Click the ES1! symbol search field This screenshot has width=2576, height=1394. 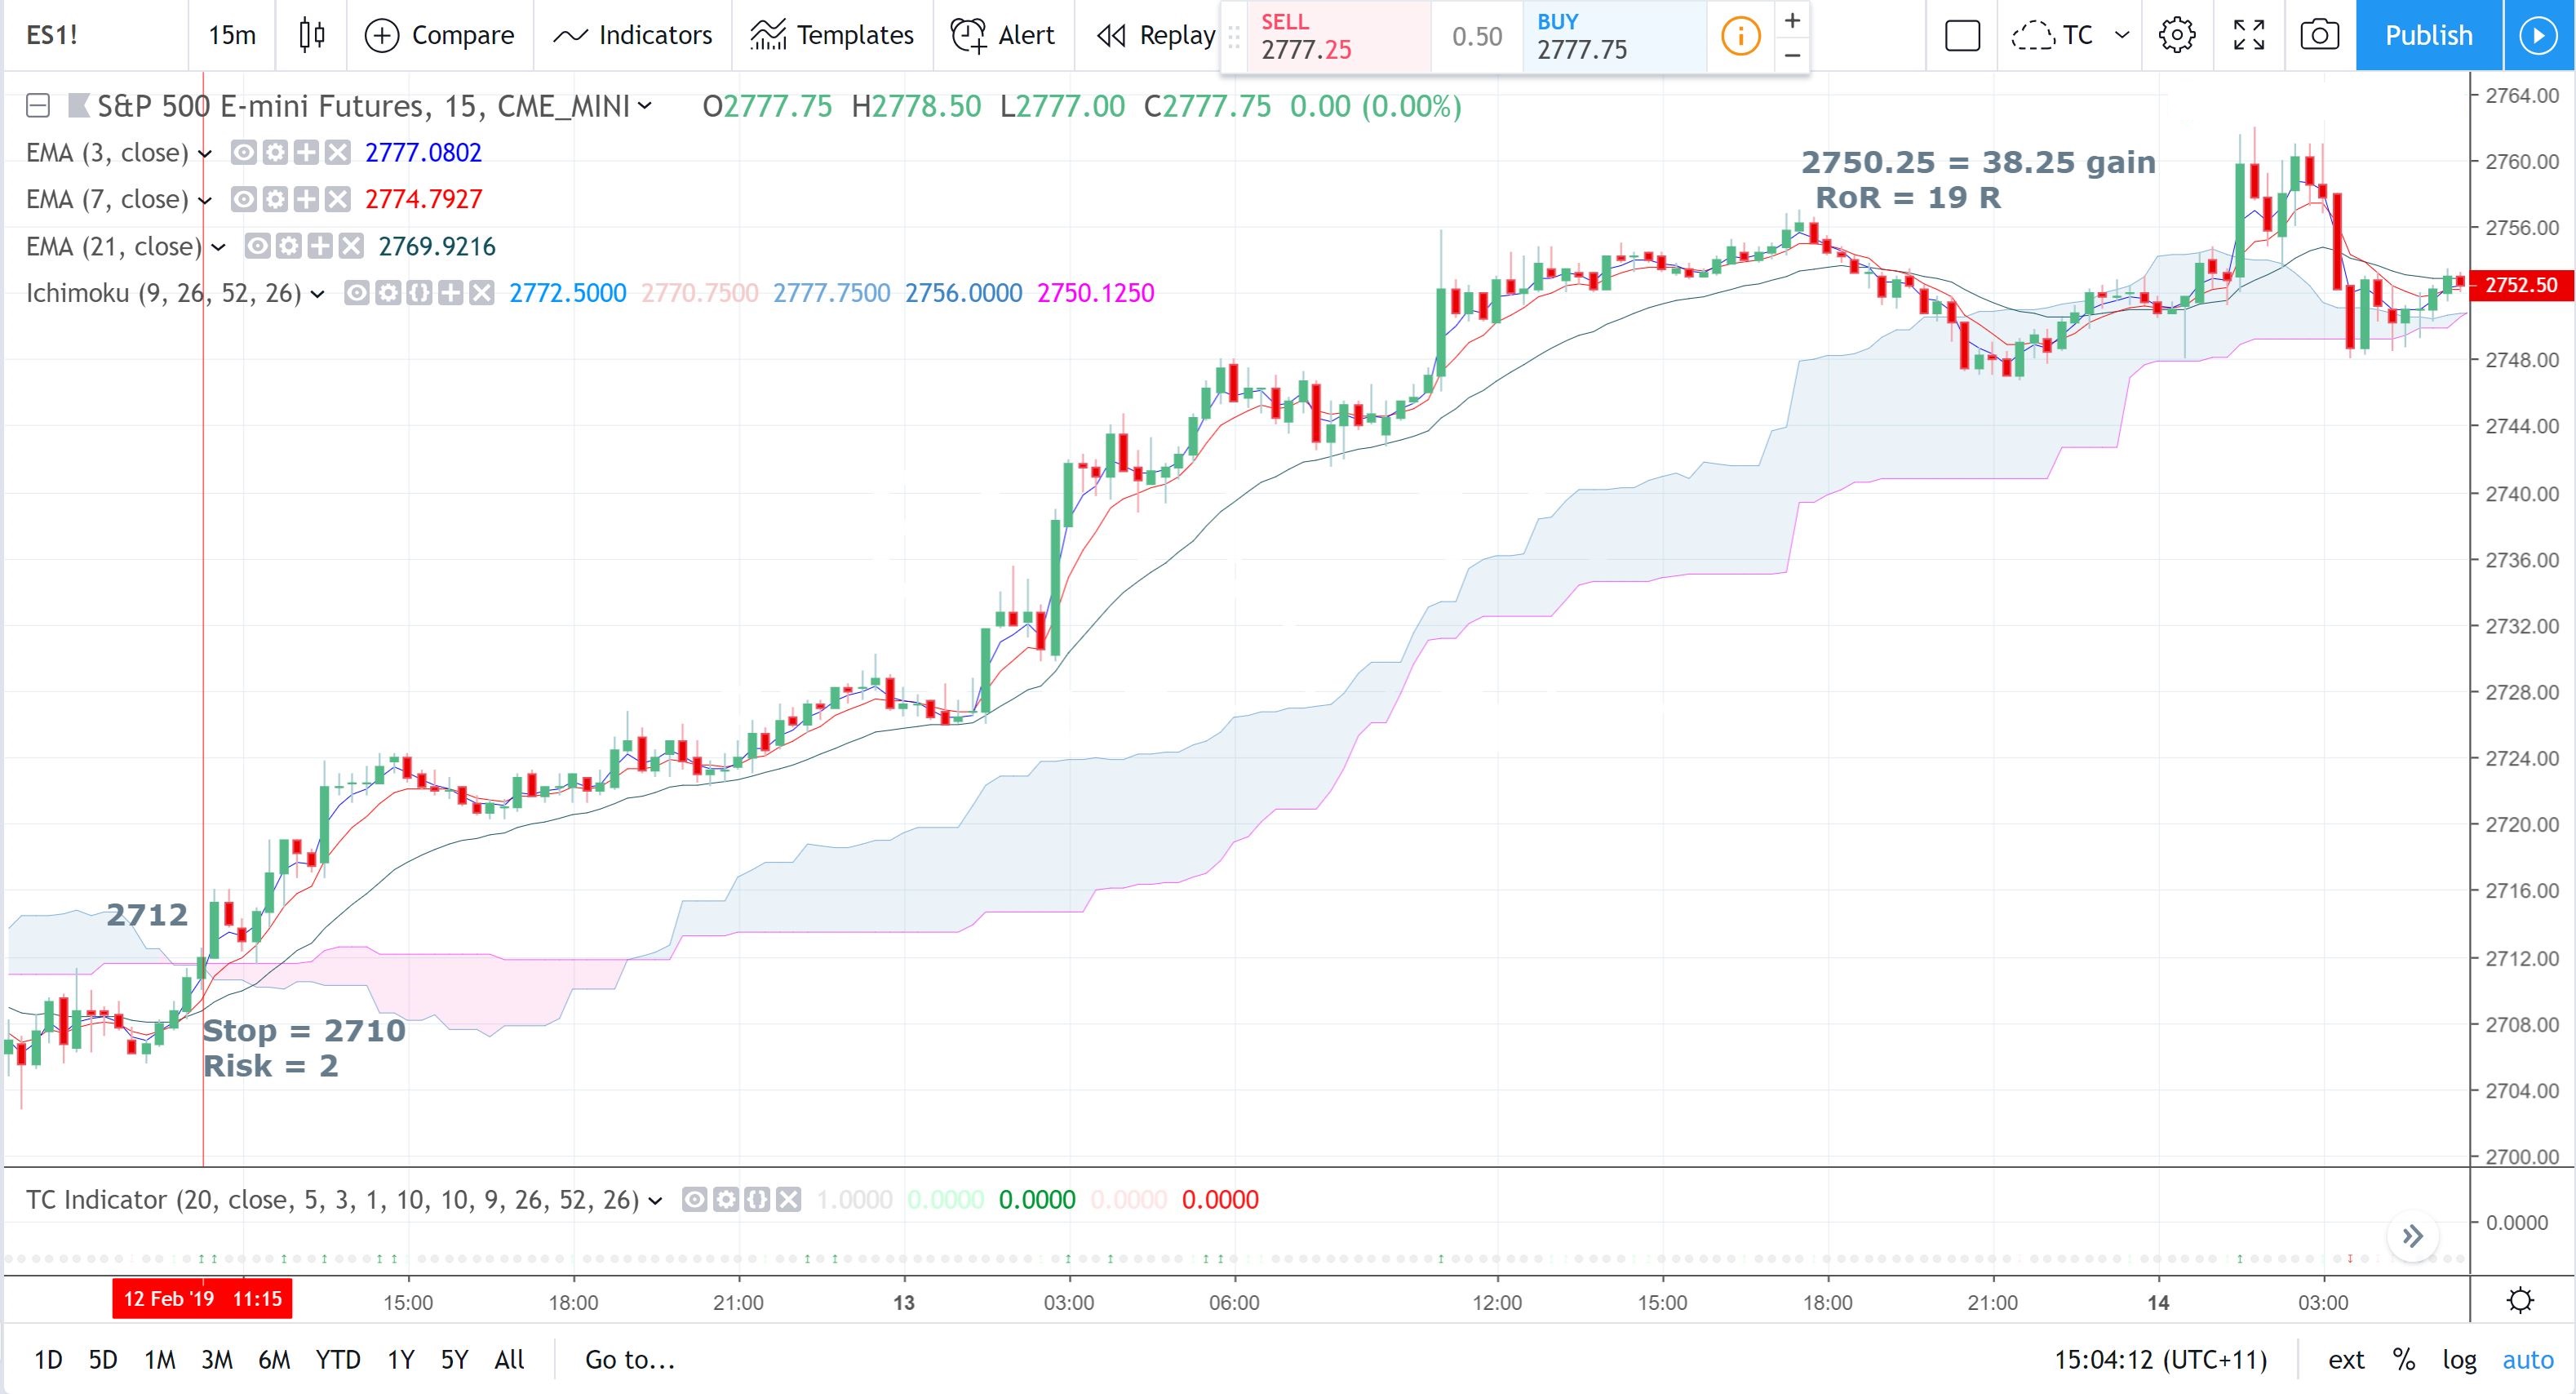click(95, 35)
